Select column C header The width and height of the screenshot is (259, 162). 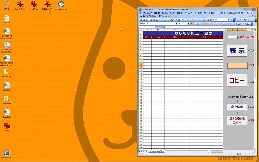point(175,30)
